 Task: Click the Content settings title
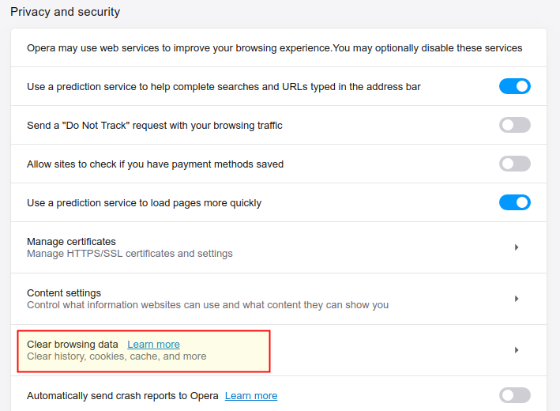[64, 293]
